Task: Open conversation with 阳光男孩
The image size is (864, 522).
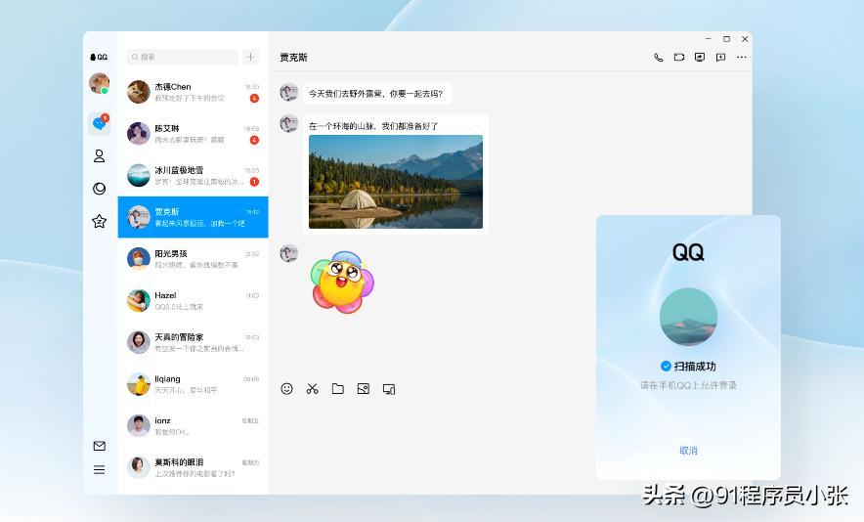Action: click(193, 259)
